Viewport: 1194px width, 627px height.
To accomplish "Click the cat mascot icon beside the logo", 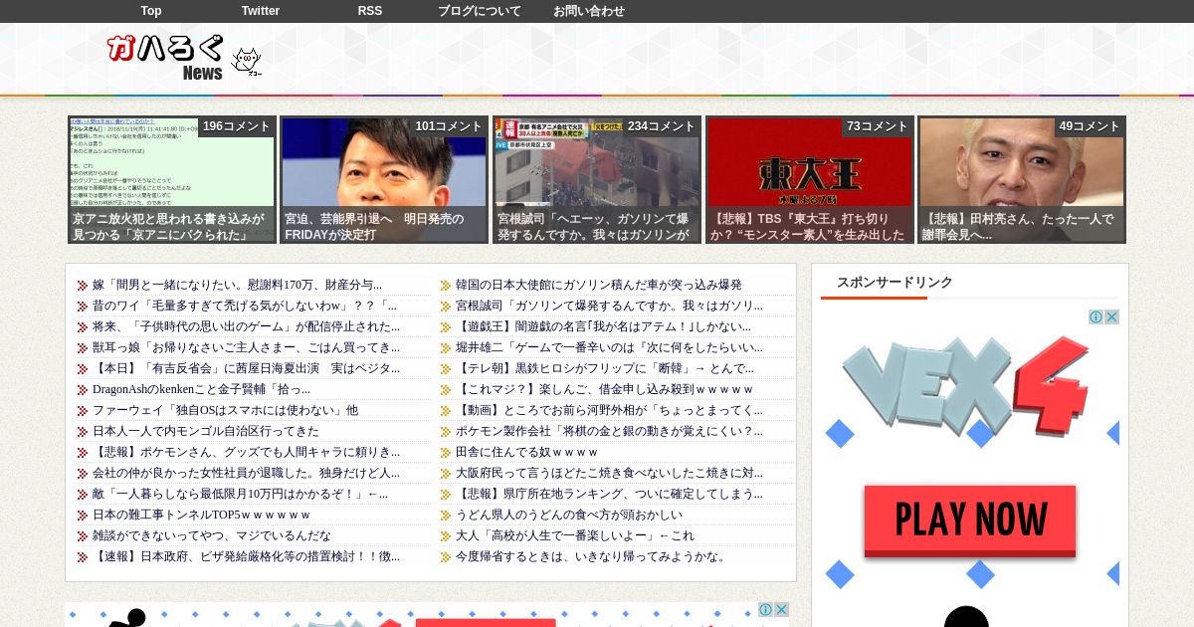I will click(x=246, y=63).
